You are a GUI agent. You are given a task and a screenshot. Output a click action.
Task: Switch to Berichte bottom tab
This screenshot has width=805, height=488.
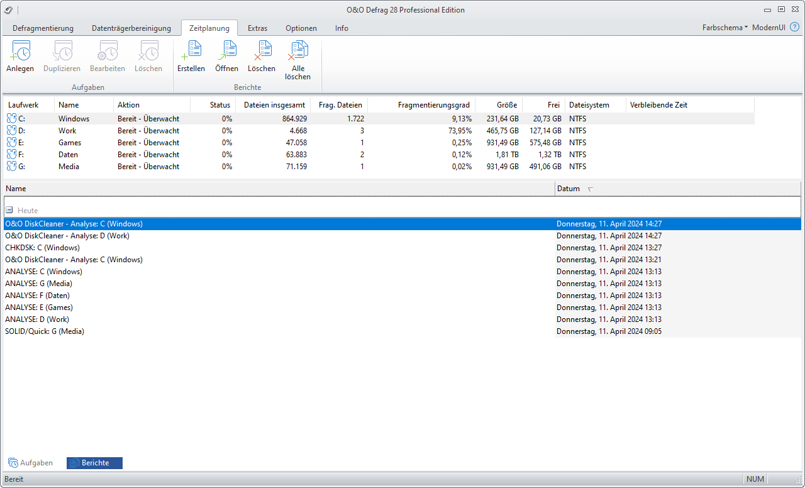pos(94,463)
